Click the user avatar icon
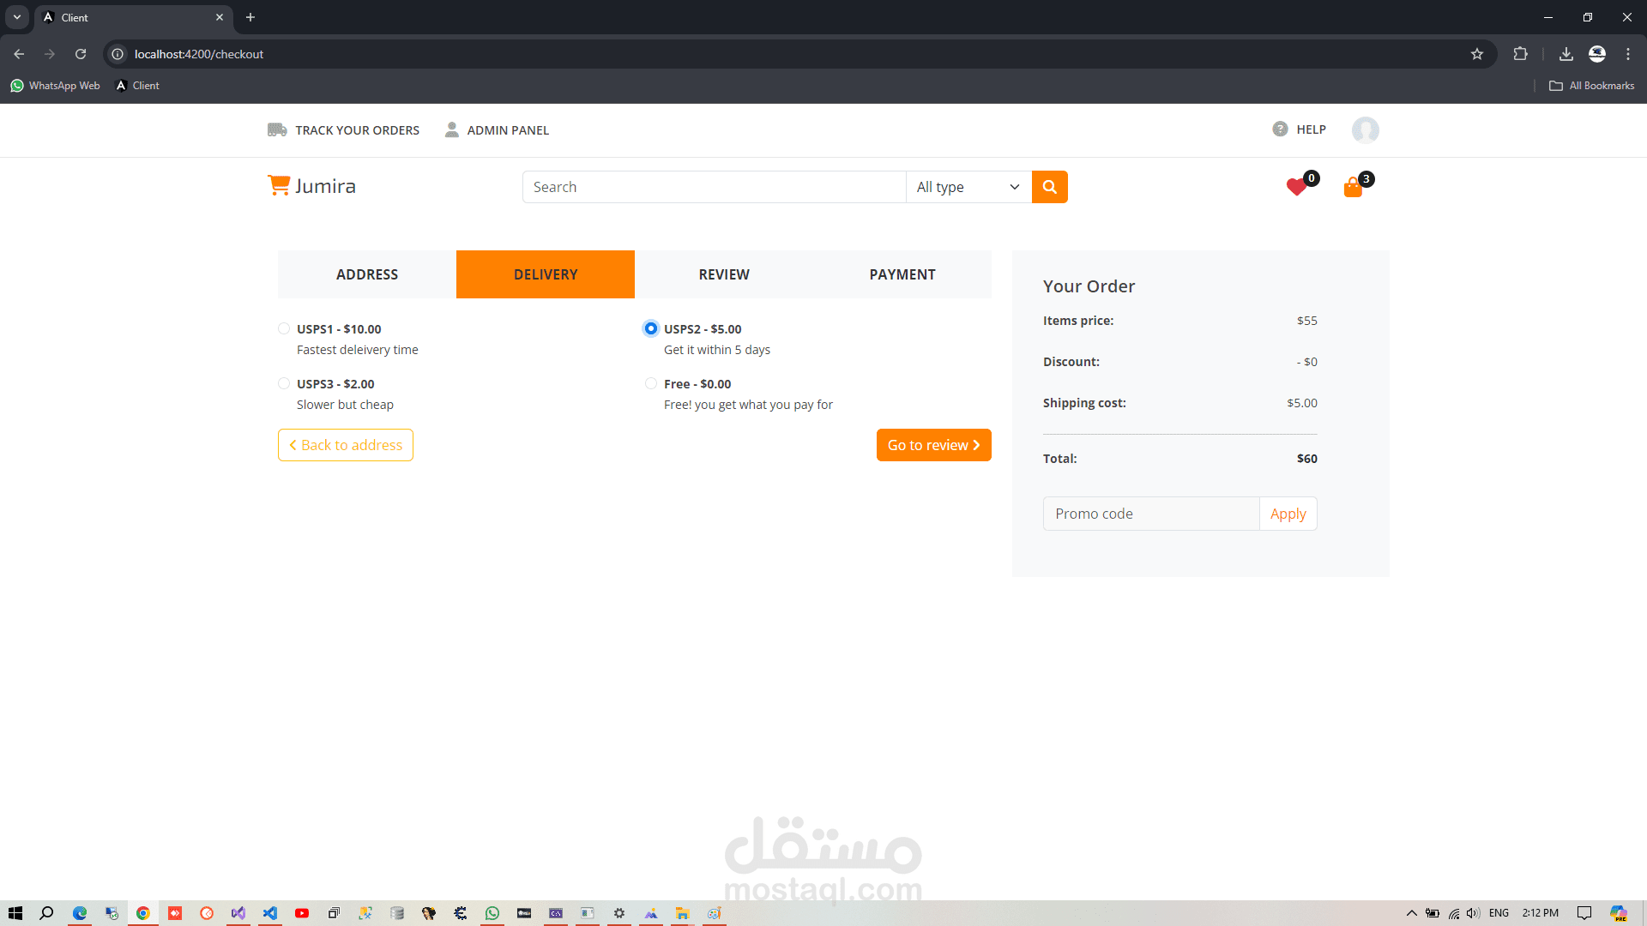The height and width of the screenshot is (926, 1647). click(x=1365, y=130)
